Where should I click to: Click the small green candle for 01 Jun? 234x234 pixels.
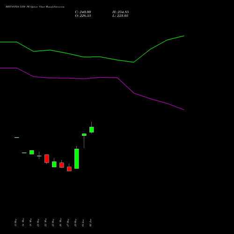coord(84,135)
